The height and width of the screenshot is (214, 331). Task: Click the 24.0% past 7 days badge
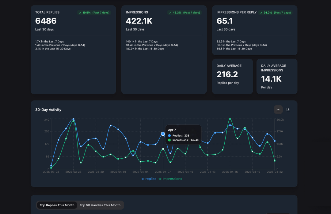(276, 13)
